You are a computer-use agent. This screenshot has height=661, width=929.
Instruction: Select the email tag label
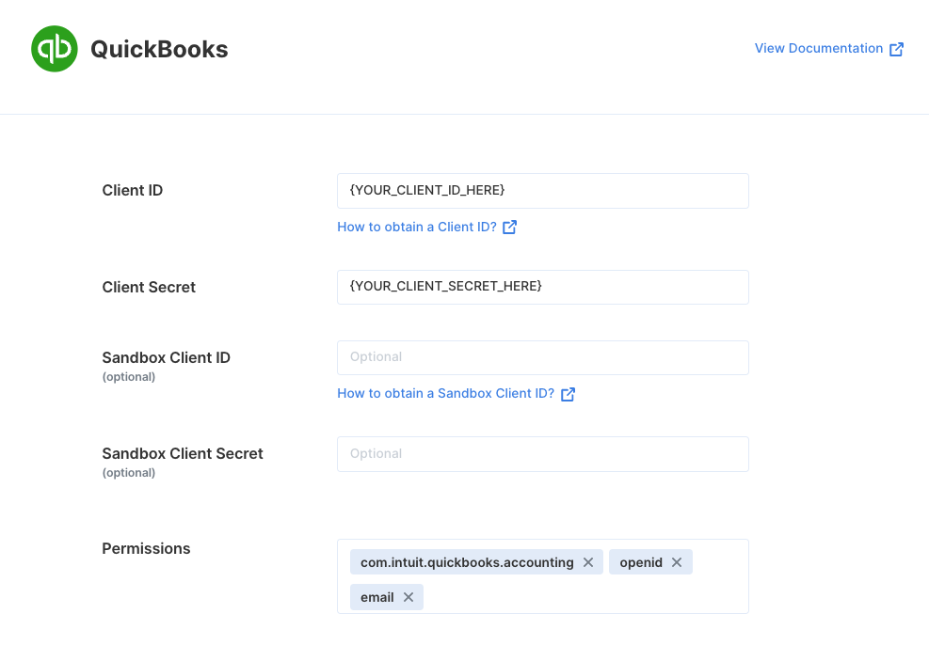point(376,597)
